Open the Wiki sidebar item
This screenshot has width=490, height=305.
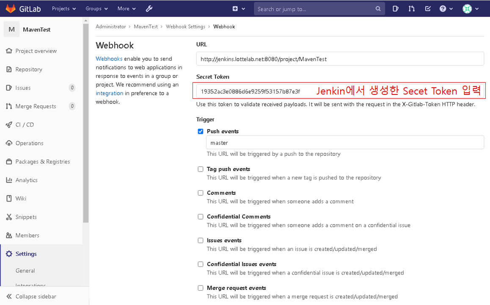[x=21, y=199]
